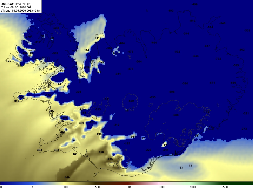Click the map value "207"

click(x=52, y=111)
